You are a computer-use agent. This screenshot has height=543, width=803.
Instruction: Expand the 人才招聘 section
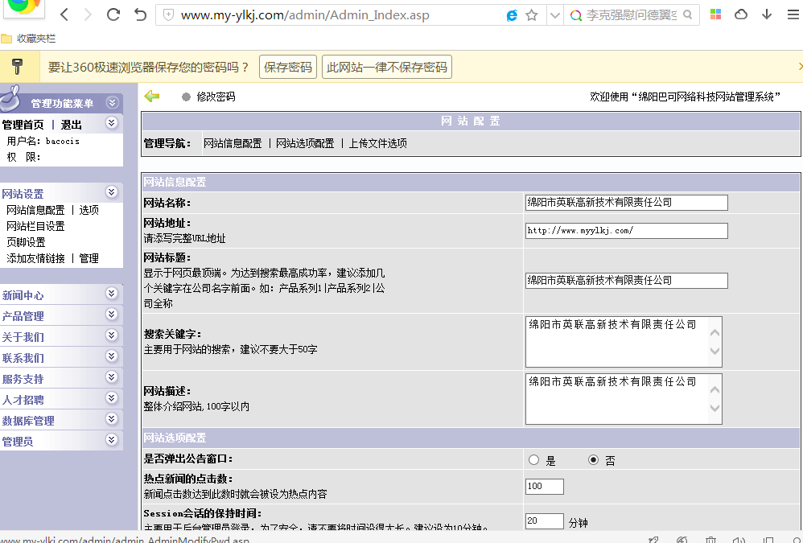(x=111, y=398)
